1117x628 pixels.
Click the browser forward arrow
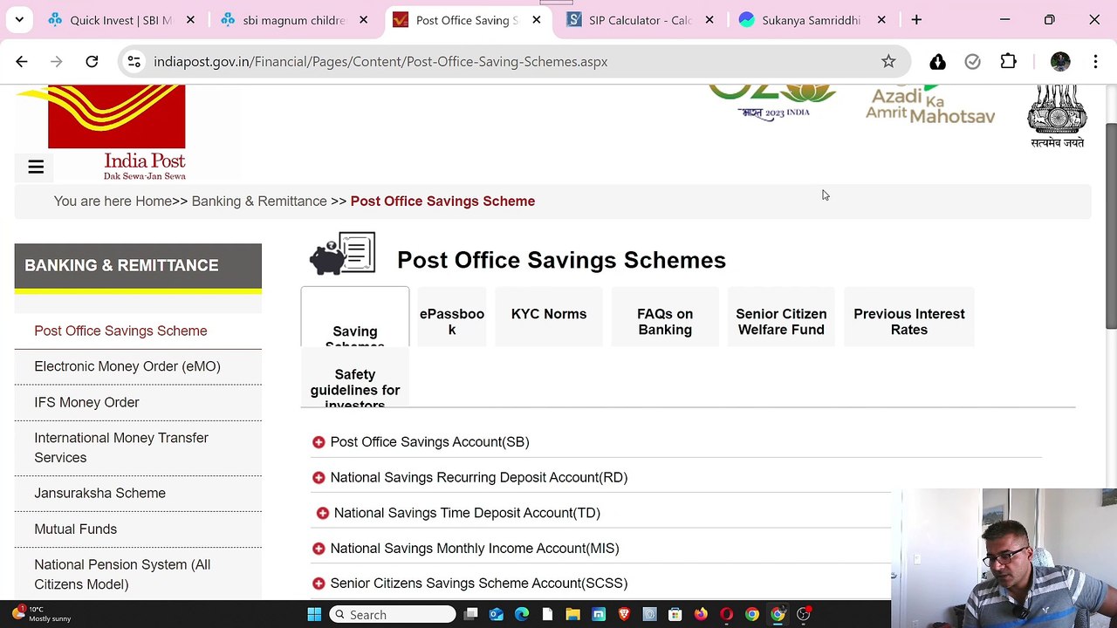pos(57,61)
